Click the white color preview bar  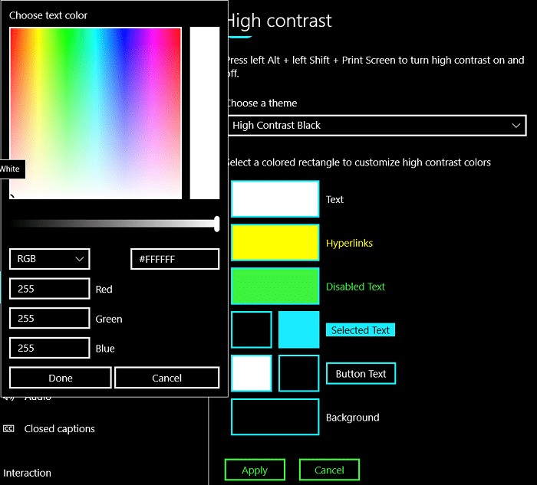(x=205, y=113)
